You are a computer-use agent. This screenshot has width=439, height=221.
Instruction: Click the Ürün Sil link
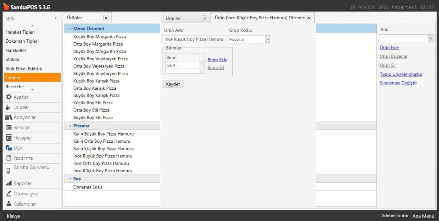point(388,65)
